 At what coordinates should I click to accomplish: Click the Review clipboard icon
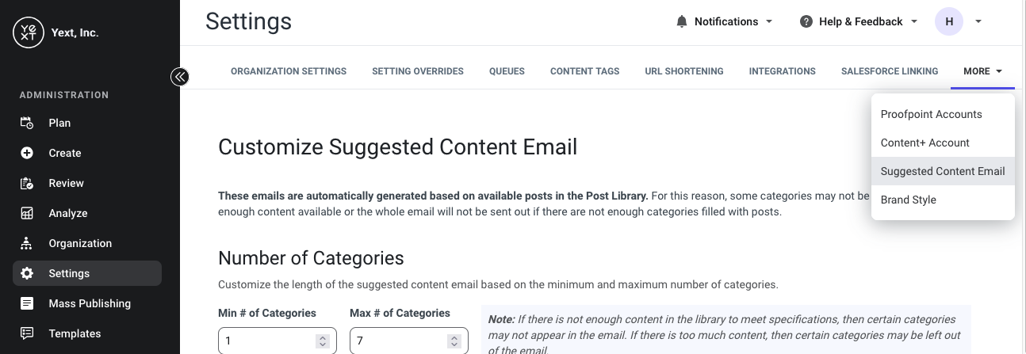point(27,183)
